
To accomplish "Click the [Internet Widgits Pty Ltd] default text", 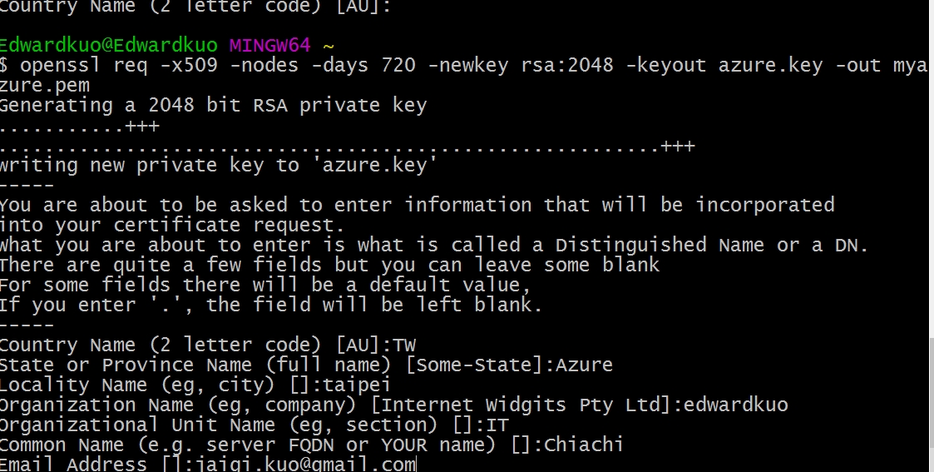I will [521, 405].
